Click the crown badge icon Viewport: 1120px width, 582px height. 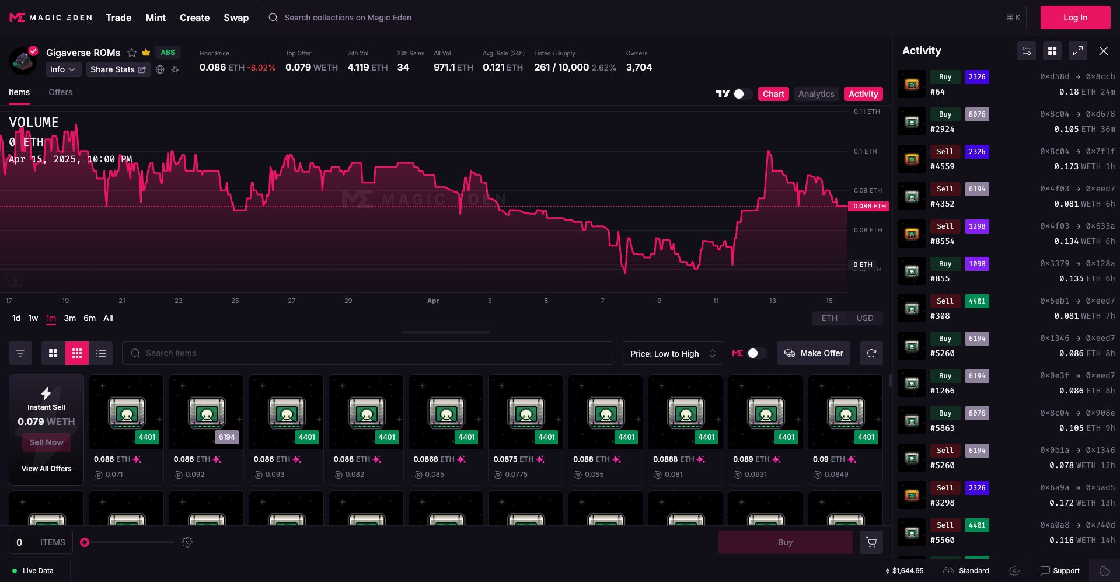tap(146, 53)
